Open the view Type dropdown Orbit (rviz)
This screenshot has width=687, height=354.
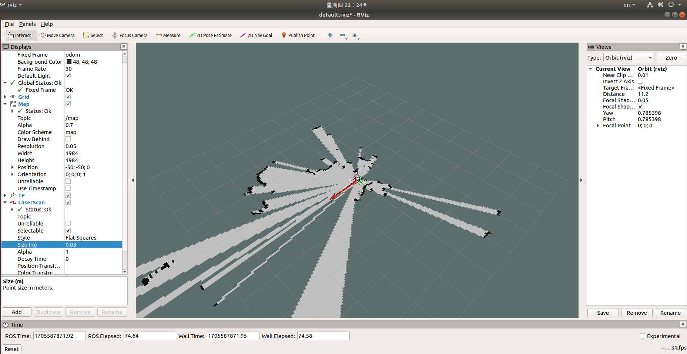(629, 58)
